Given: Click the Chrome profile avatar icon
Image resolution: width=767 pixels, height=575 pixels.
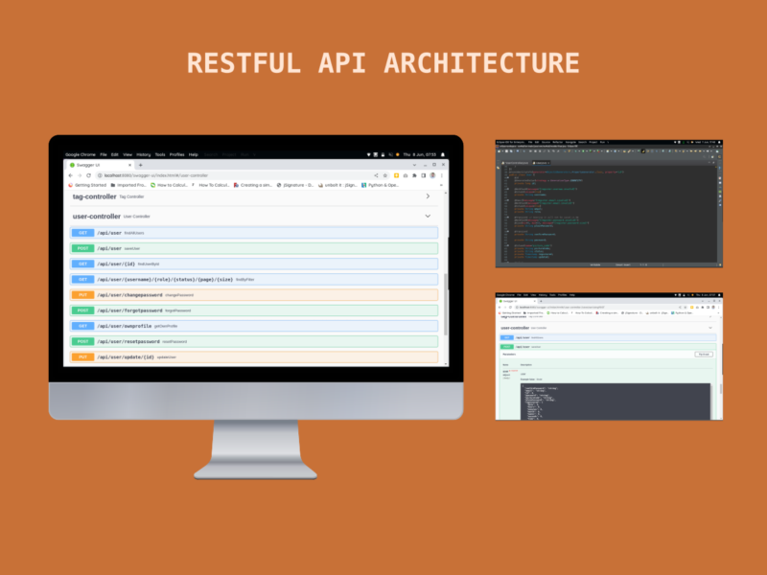Looking at the screenshot, I should tap(432, 175).
